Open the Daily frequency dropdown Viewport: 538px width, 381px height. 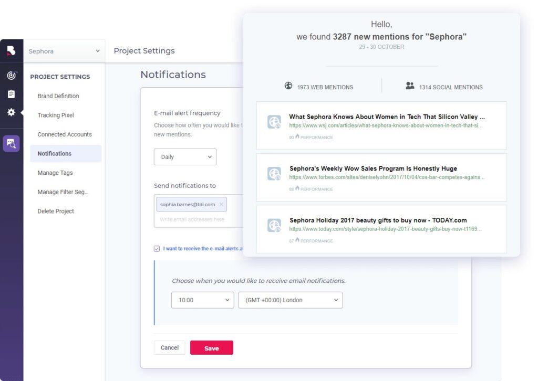pyautogui.click(x=185, y=156)
